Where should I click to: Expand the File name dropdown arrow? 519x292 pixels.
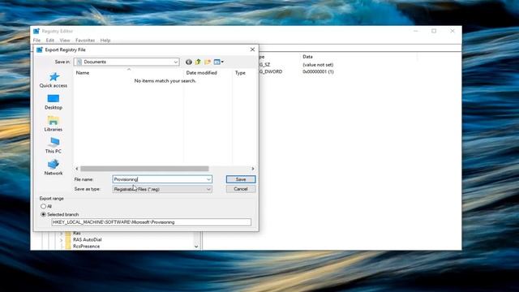click(x=208, y=179)
